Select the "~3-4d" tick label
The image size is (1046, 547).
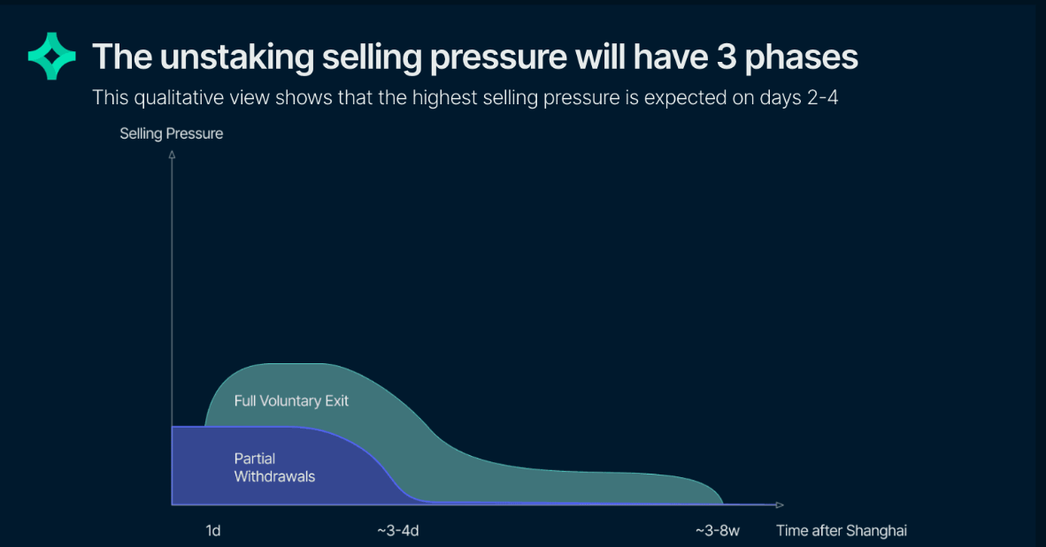[397, 531]
